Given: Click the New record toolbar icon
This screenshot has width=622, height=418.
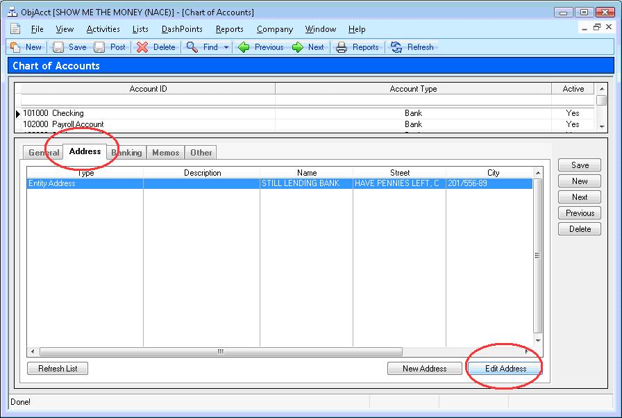Looking at the screenshot, I should click(15, 47).
